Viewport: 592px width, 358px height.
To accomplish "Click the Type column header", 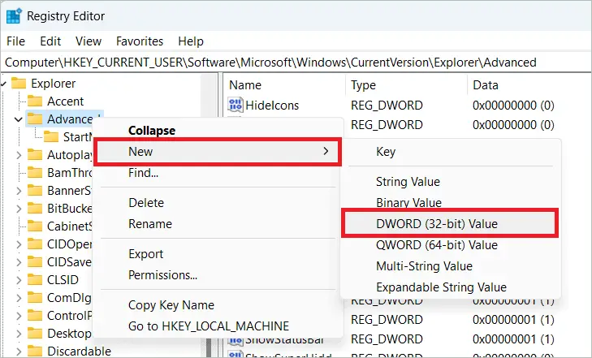I will click(363, 84).
